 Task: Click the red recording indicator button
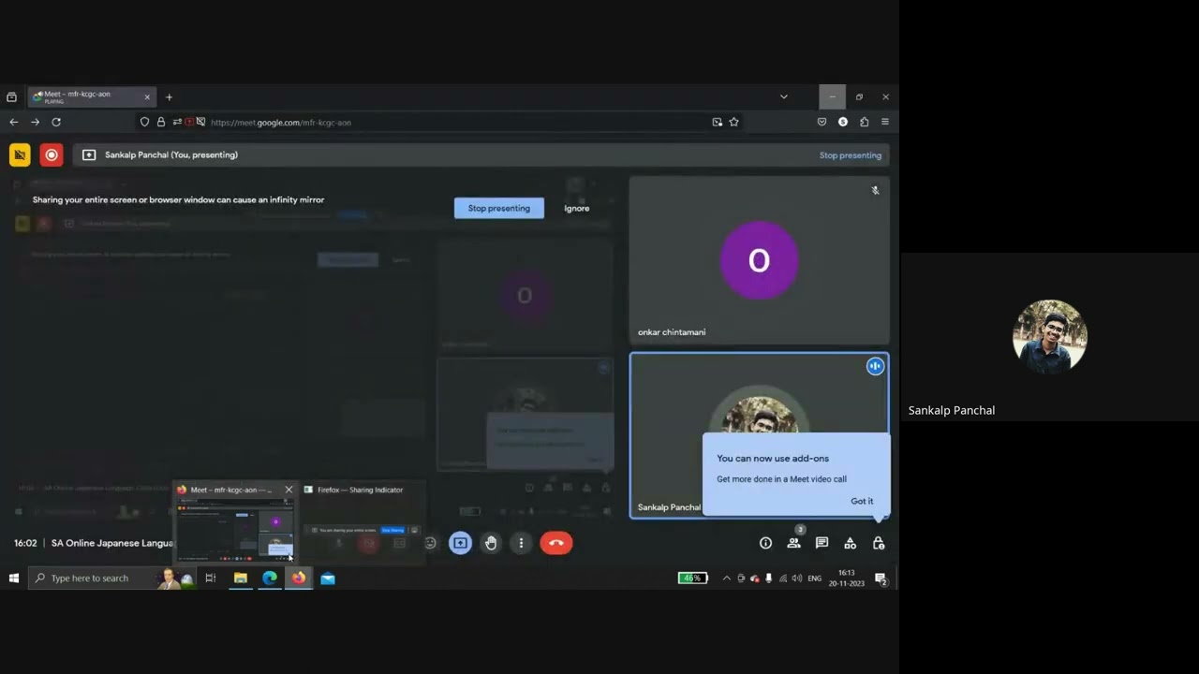tap(52, 155)
